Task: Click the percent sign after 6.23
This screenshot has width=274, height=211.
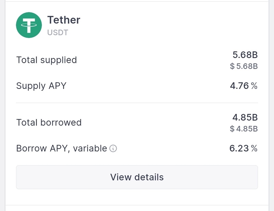Action: (x=254, y=148)
